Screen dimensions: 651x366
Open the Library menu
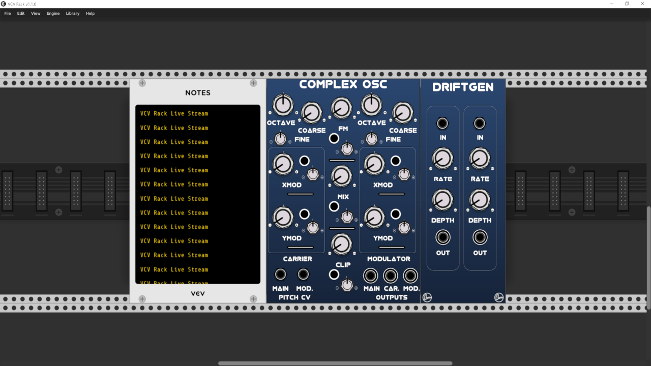click(73, 13)
